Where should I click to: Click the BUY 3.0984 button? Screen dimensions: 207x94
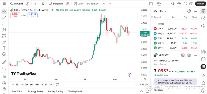(32, 15)
